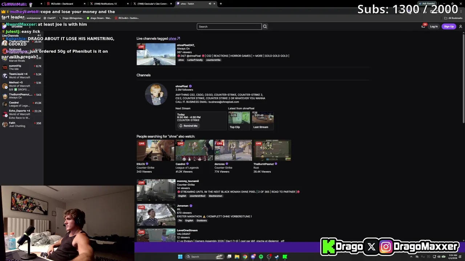This screenshot has height=261, width=465.
Task: Mute the ohne - Twitch tab audio
Action: coord(210,4)
